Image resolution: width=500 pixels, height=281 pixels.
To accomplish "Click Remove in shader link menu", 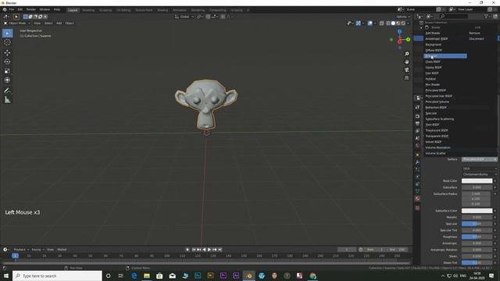I will (x=475, y=33).
